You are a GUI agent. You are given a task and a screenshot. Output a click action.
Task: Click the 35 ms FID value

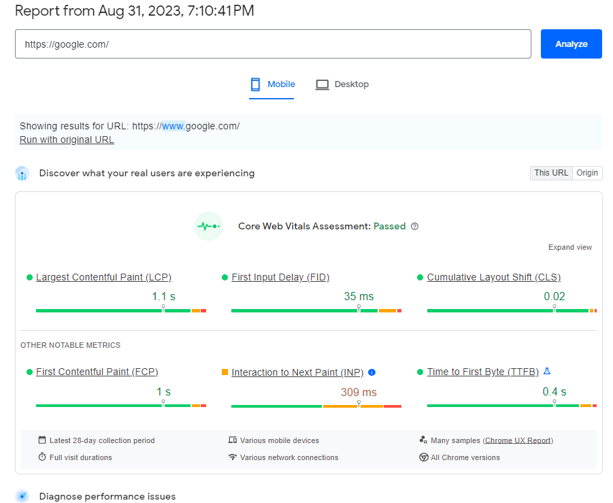(359, 297)
